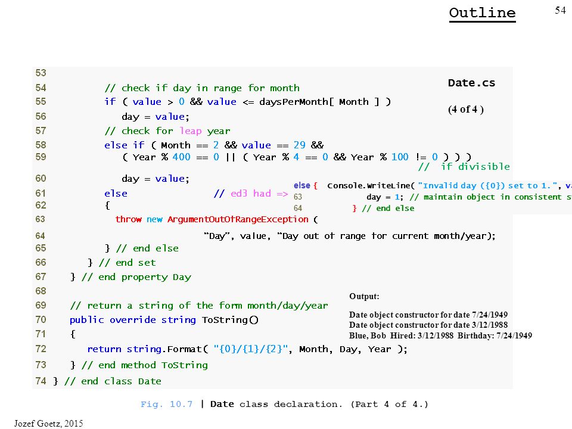
Task: Click 'else if ( Month == 2' on line 58
Action: tap(161, 145)
